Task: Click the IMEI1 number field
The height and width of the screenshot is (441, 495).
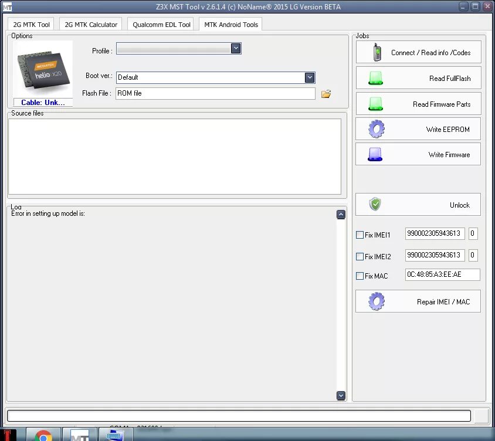Action: (x=435, y=233)
